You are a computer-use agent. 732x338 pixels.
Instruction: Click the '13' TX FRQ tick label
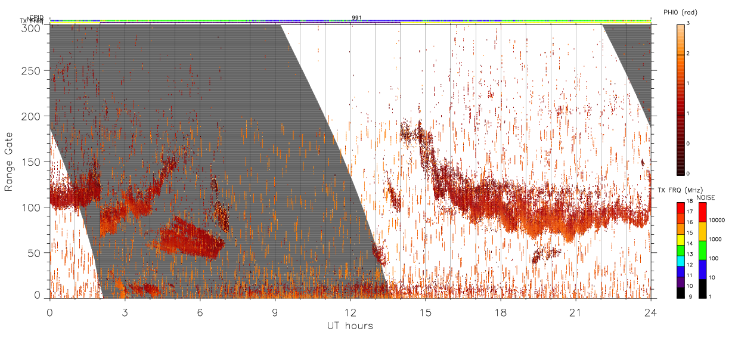pos(691,254)
